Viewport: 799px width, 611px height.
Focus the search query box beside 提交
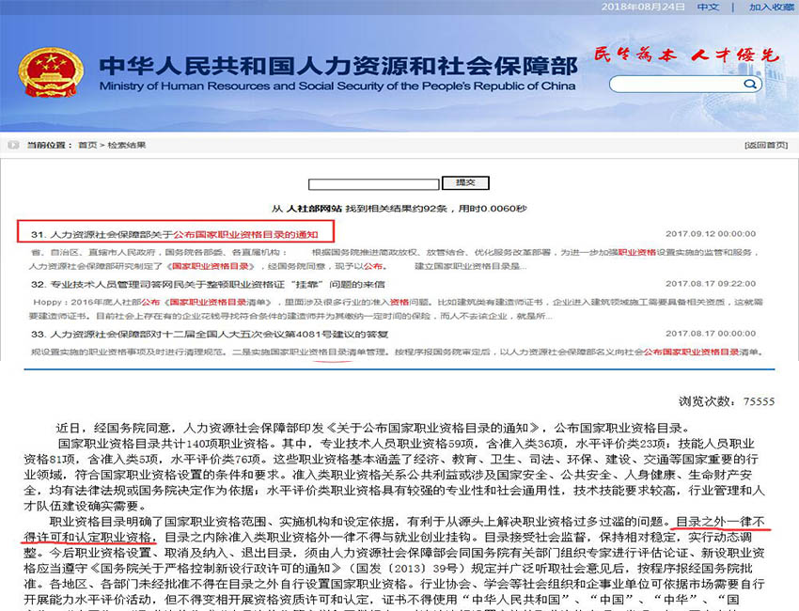373,183
